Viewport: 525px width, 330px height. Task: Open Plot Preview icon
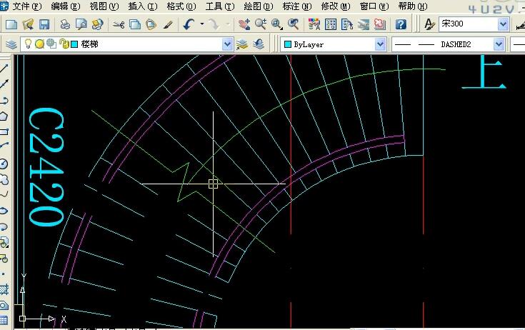point(81,24)
